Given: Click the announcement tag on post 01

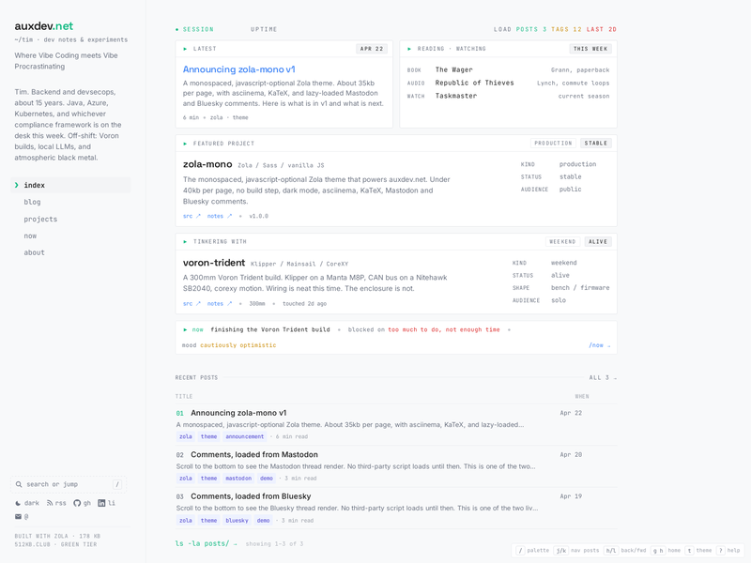Looking at the screenshot, I should [x=245, y=436].
